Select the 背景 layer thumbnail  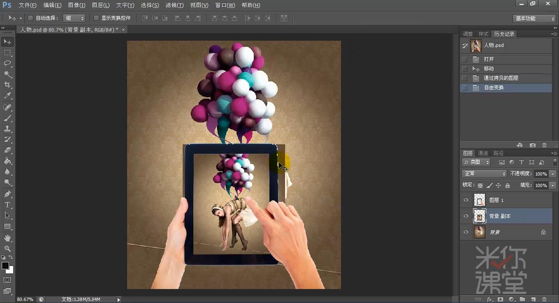tap(480, 232)
